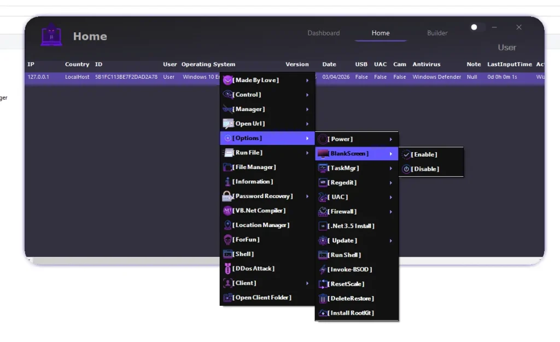
Task: Click the Regedit WIN icon
Action: (323, 182)
